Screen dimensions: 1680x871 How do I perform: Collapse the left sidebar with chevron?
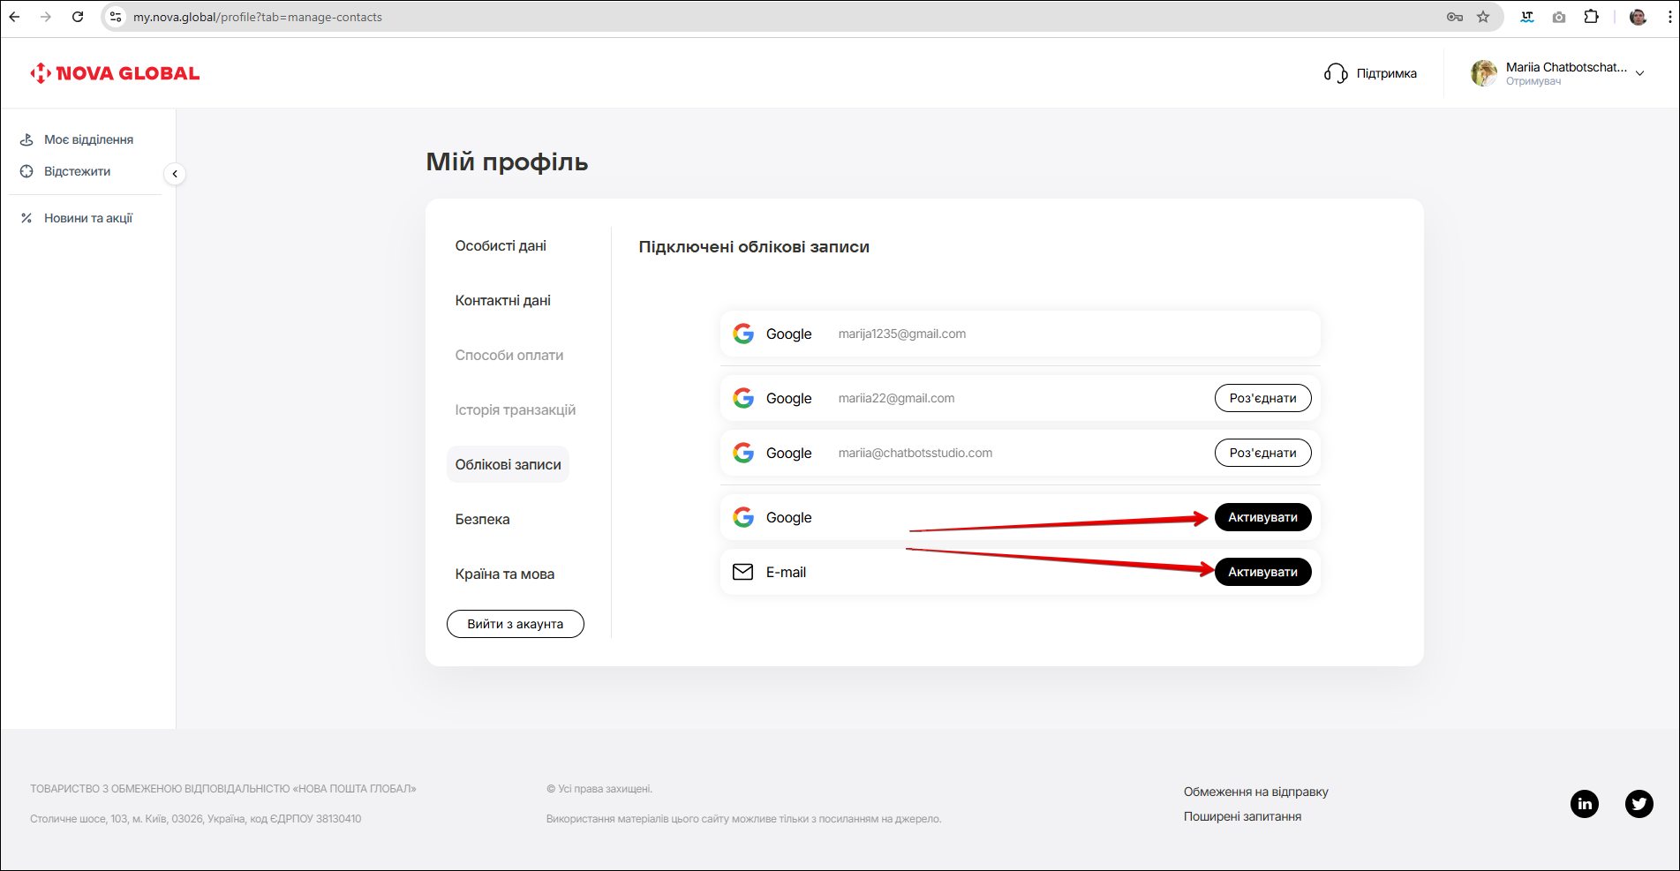click(175, 174)
